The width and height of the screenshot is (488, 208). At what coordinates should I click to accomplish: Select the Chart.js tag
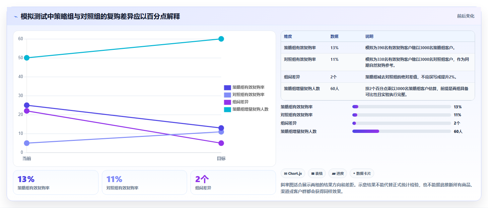293,173
